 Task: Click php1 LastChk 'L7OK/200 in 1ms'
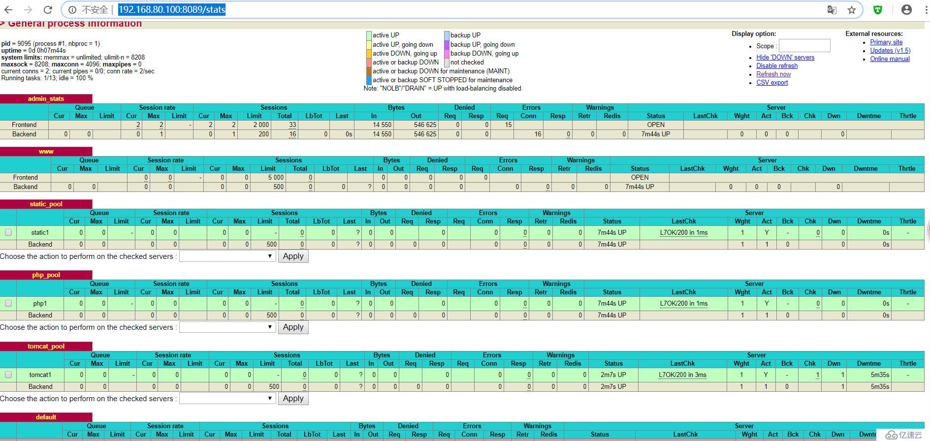coord(684,303)
